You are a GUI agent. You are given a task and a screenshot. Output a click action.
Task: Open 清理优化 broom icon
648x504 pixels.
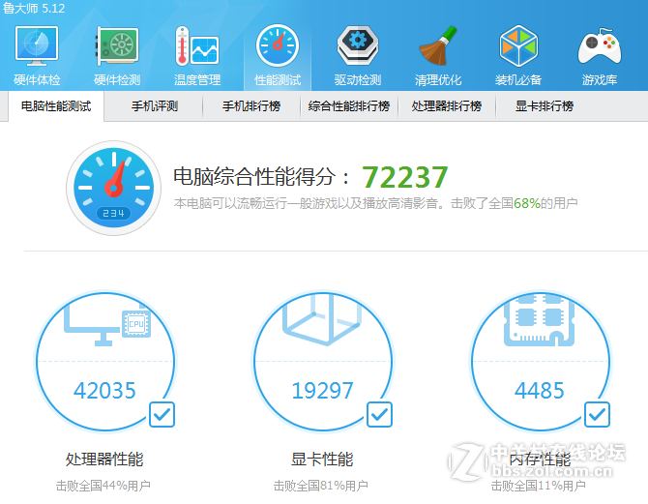click(x=438, y=45)
